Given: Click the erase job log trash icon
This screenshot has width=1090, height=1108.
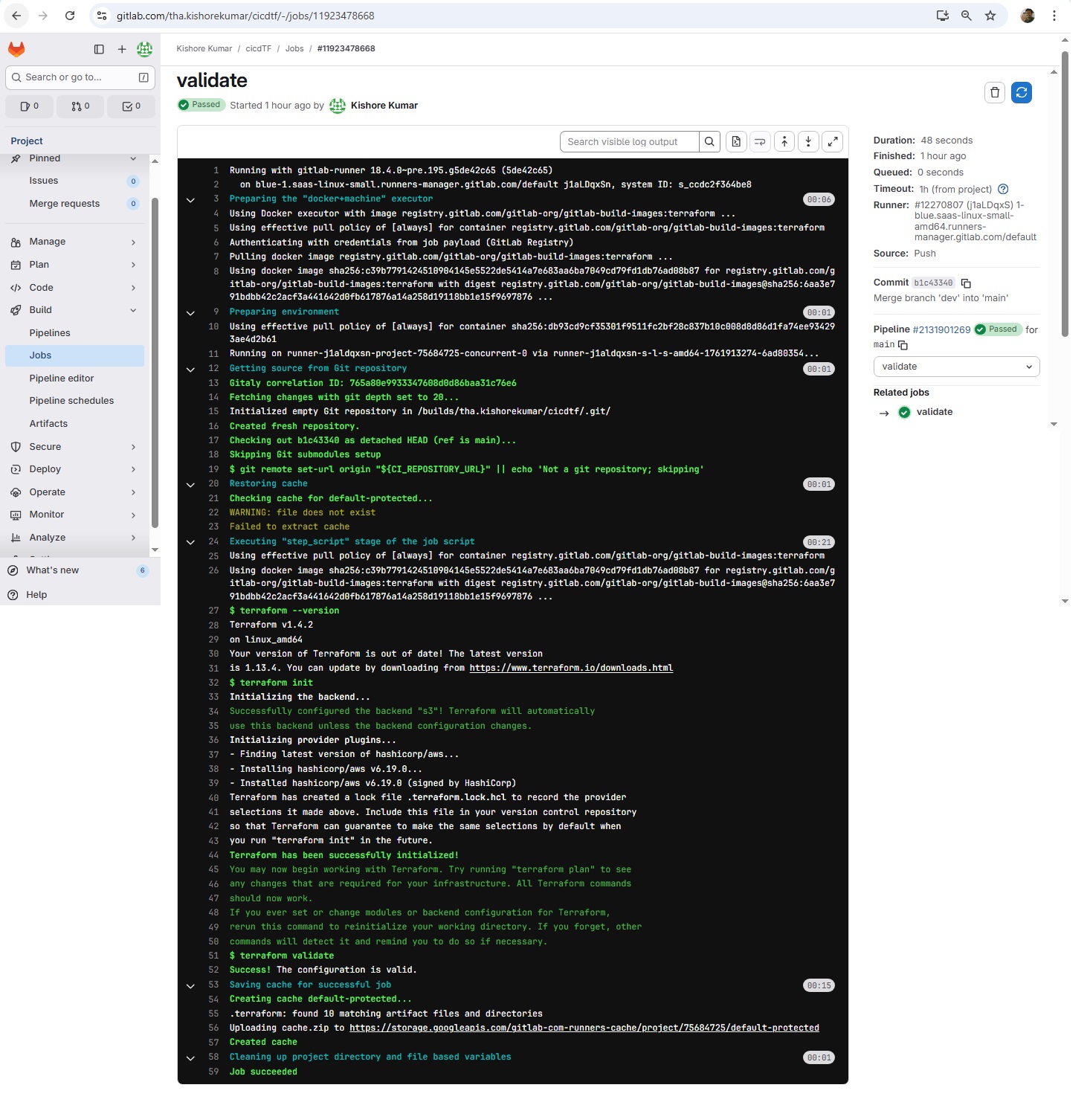Looking at the screenshot, I should tap(994, 92).
